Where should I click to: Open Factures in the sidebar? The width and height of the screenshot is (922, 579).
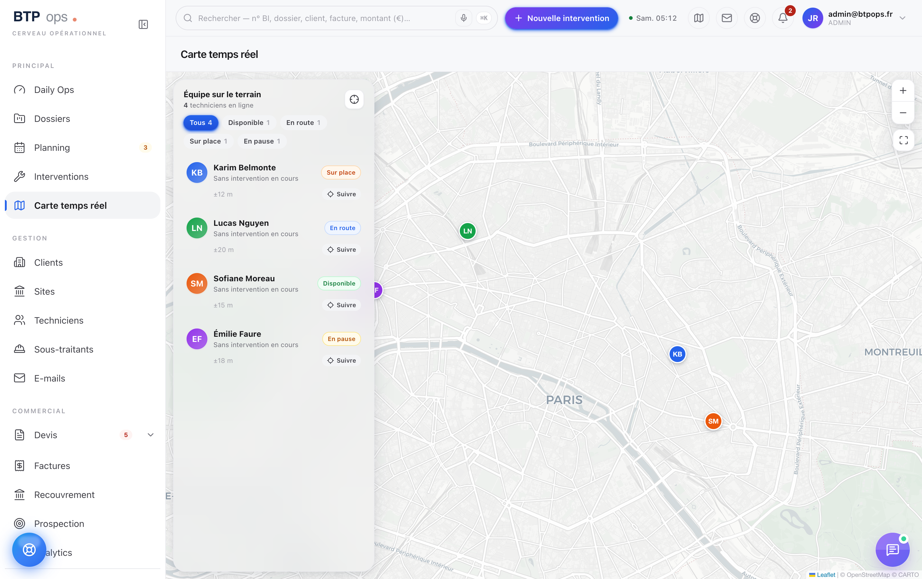(82, 466)
